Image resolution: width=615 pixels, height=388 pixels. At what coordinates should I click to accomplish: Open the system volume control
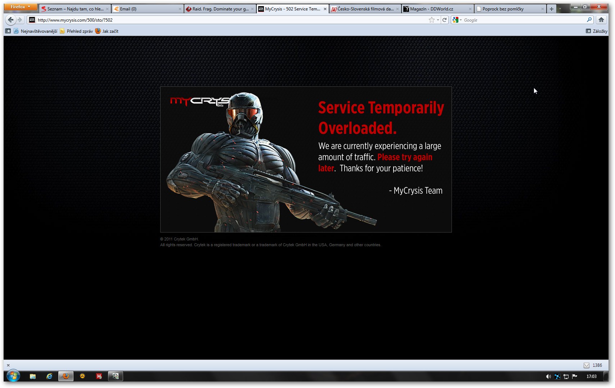click(548, 376)
